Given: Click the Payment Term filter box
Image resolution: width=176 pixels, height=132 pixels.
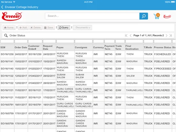Looking at the screenshot, I should point(110,41).
